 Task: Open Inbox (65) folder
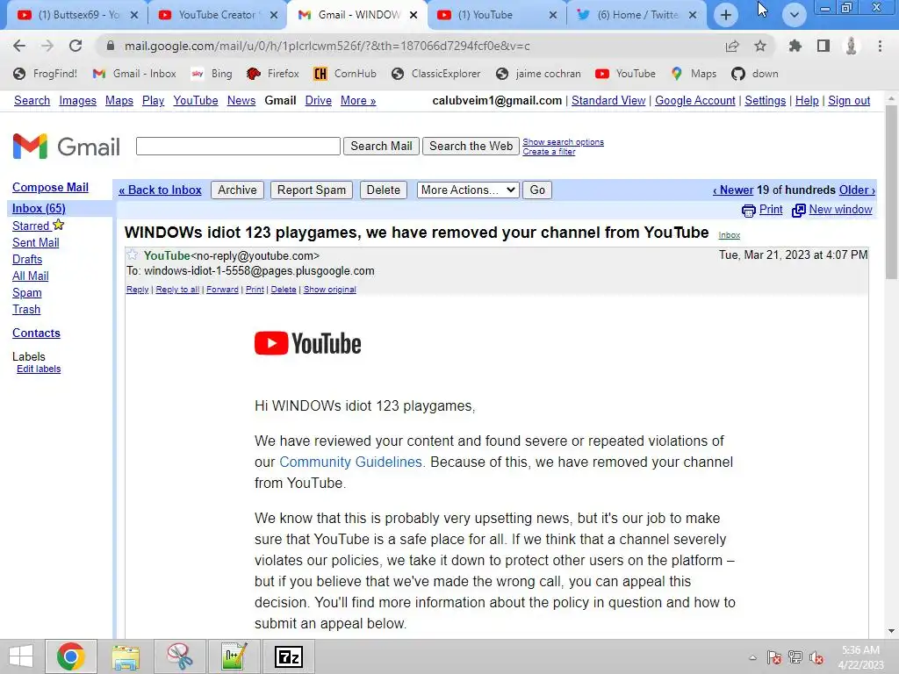pyautogui.click(x=39, y=209)
